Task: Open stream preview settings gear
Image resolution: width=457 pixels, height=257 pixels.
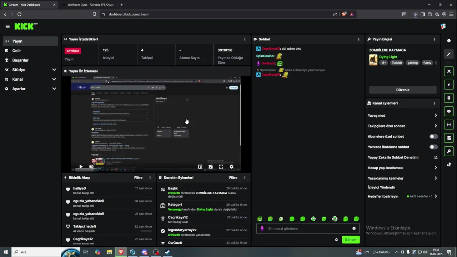Action: point(231,167)
